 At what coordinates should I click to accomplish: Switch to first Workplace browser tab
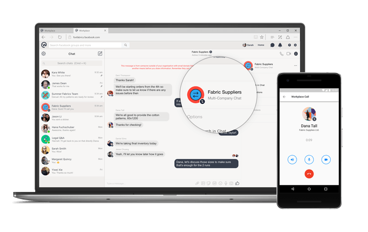[x=56, y=30]
